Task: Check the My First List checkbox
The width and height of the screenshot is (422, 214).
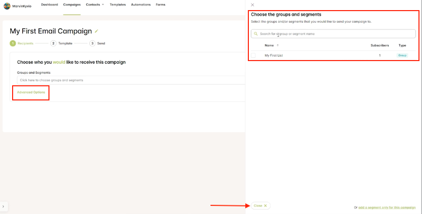Action: pos(254,55)
